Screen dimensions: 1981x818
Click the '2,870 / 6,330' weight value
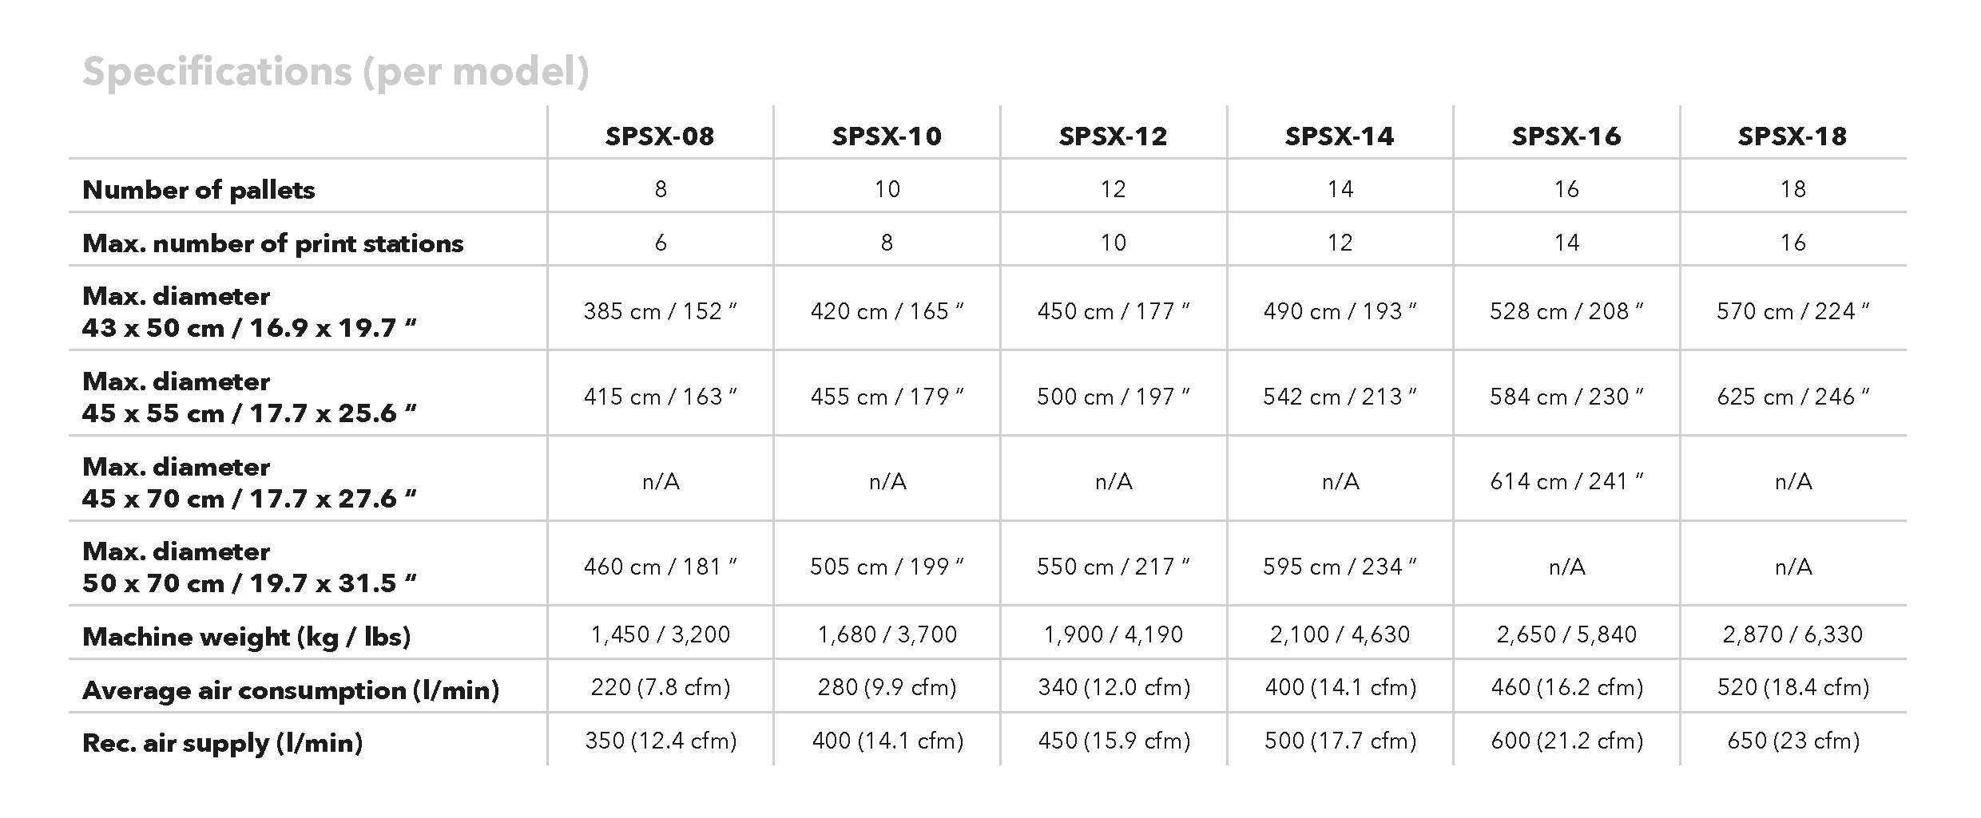pos(1792,634)
